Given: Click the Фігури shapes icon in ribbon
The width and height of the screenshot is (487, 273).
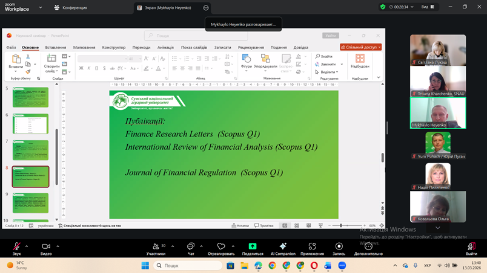Looking at the screenshot, I should 246,61.
